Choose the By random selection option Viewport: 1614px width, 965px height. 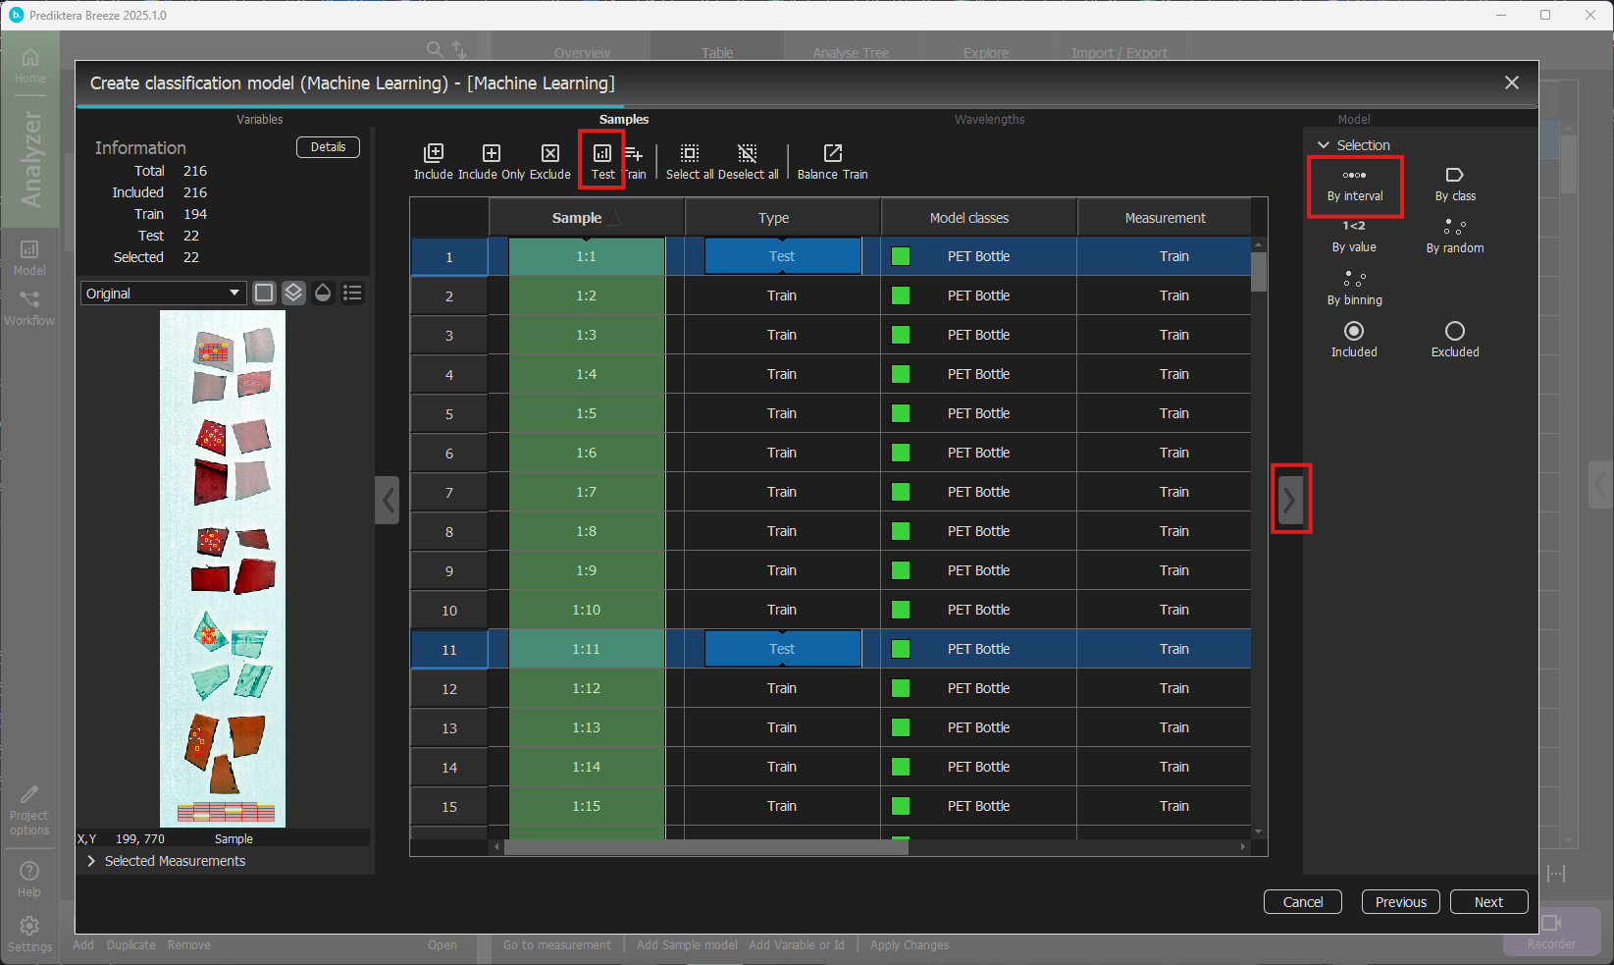coord(1454,236)
